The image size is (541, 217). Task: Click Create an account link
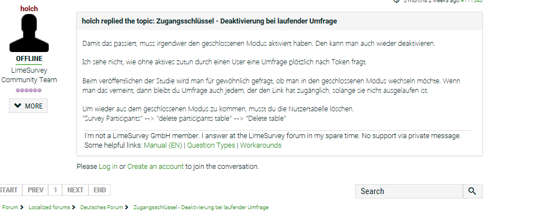(155, 167)
